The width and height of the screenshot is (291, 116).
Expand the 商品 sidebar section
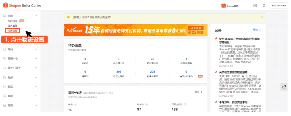pyautogui.click(x=36, y=49)
